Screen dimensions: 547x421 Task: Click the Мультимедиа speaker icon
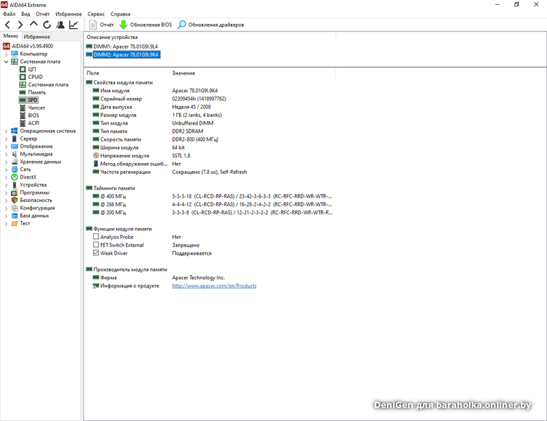pyautogui.click(x=14, y=154)
